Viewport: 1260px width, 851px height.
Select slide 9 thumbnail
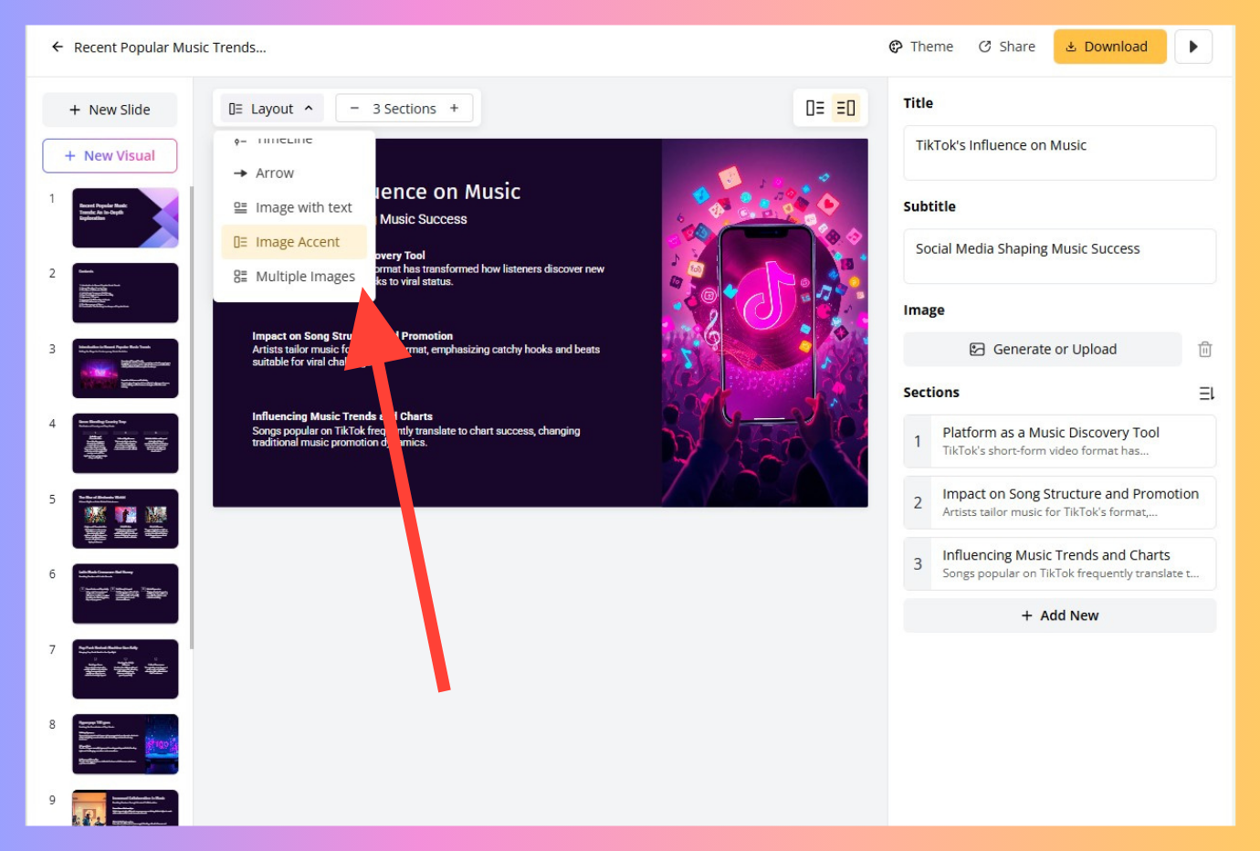125,808
